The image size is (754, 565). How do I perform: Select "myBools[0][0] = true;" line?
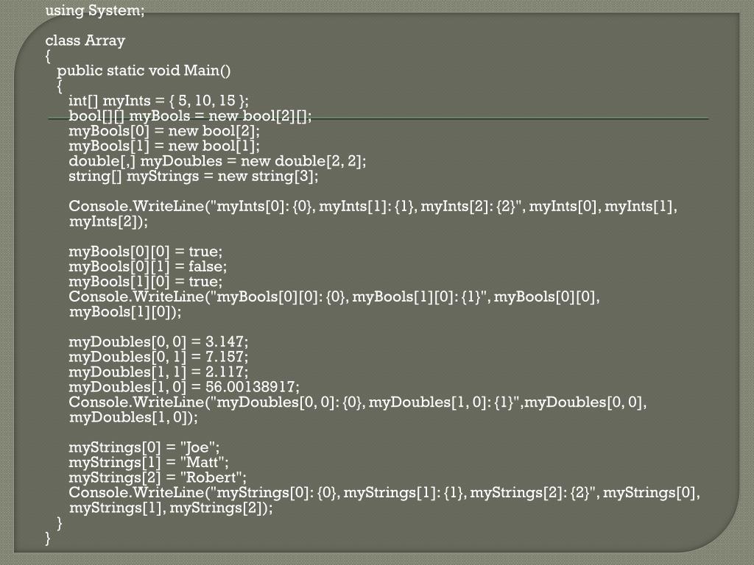point(145,252)
